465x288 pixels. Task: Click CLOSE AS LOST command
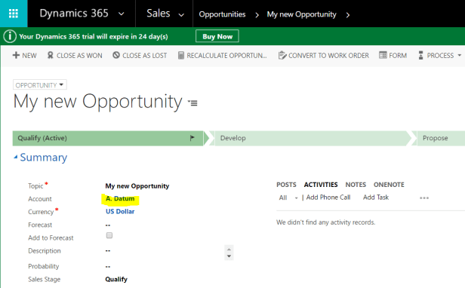point(144,55)
